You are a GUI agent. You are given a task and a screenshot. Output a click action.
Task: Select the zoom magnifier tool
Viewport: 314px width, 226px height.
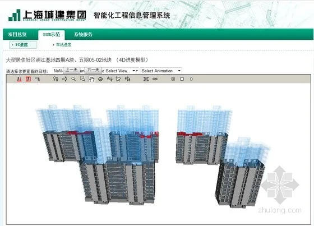[73, 79]
